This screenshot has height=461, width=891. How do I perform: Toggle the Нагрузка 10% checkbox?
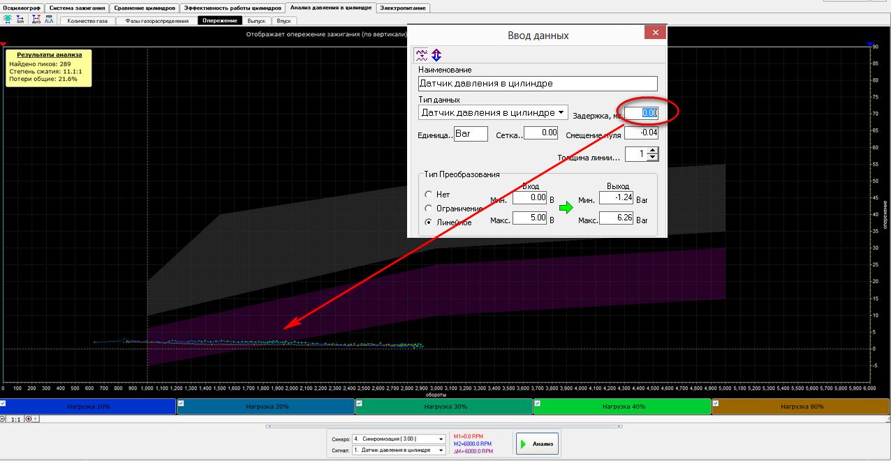pyautogui.click(x=3, y=402)
